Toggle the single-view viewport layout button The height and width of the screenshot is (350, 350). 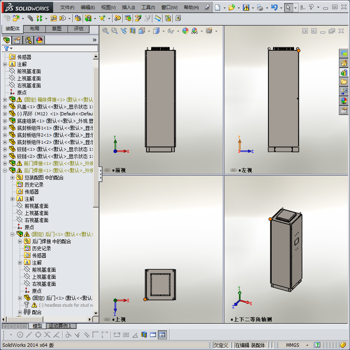pos(153,335)
